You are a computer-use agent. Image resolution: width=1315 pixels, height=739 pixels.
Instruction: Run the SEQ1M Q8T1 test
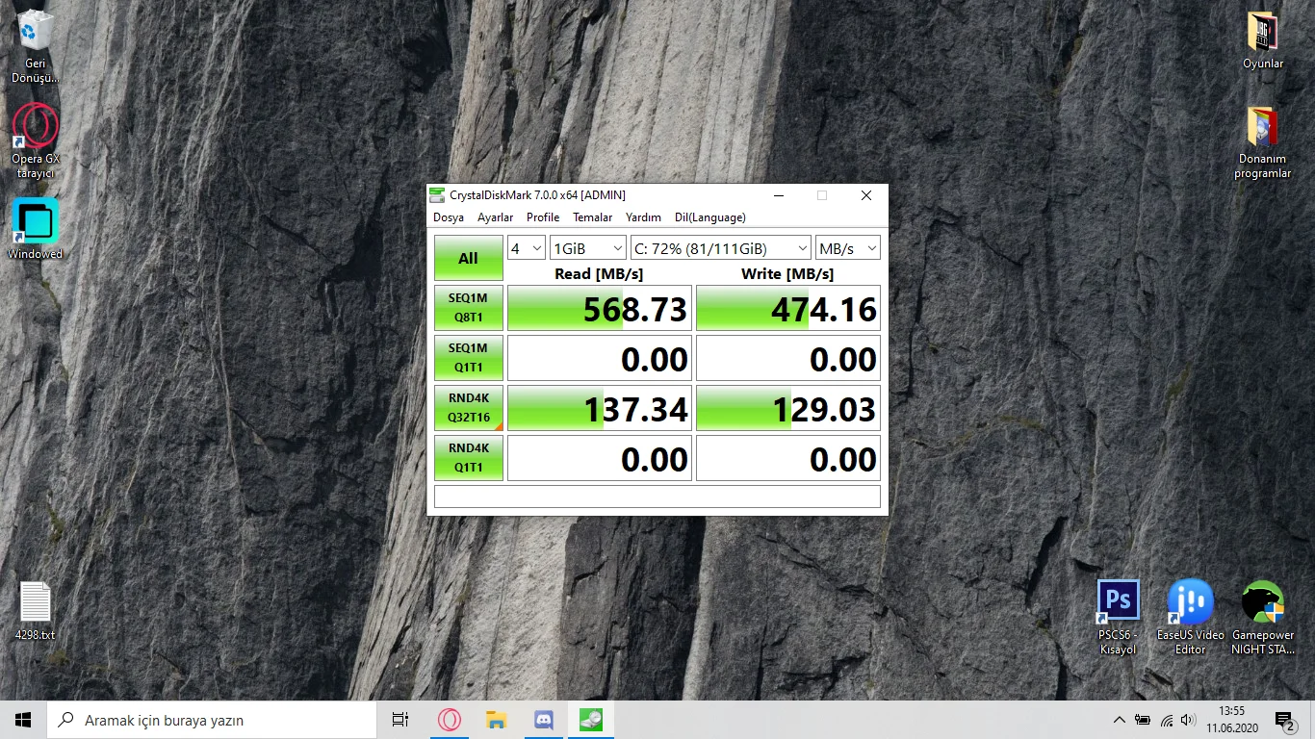click(468, 308)
